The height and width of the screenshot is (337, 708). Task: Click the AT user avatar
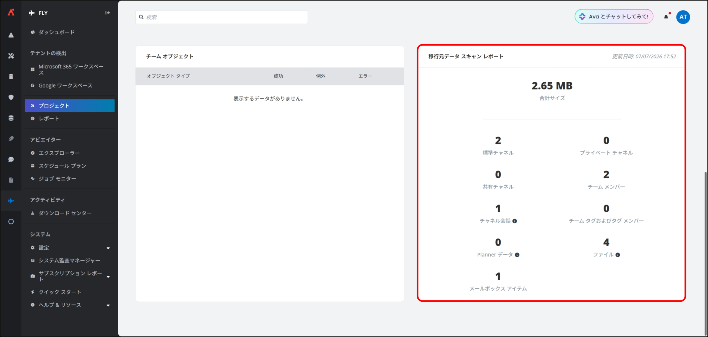click(683, 17)
